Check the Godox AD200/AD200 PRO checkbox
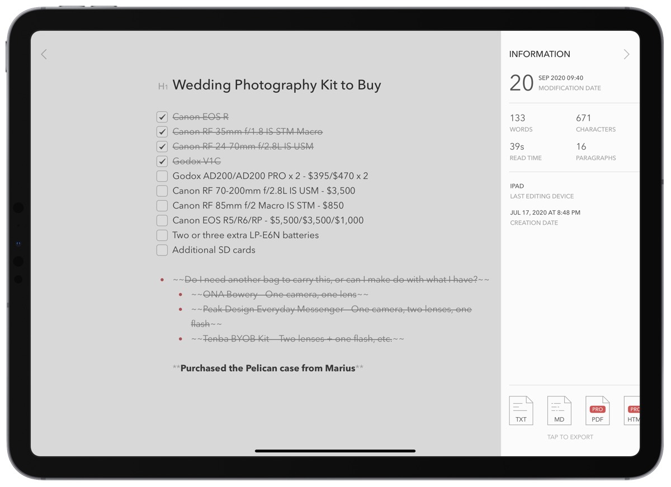 coord(162,176)
